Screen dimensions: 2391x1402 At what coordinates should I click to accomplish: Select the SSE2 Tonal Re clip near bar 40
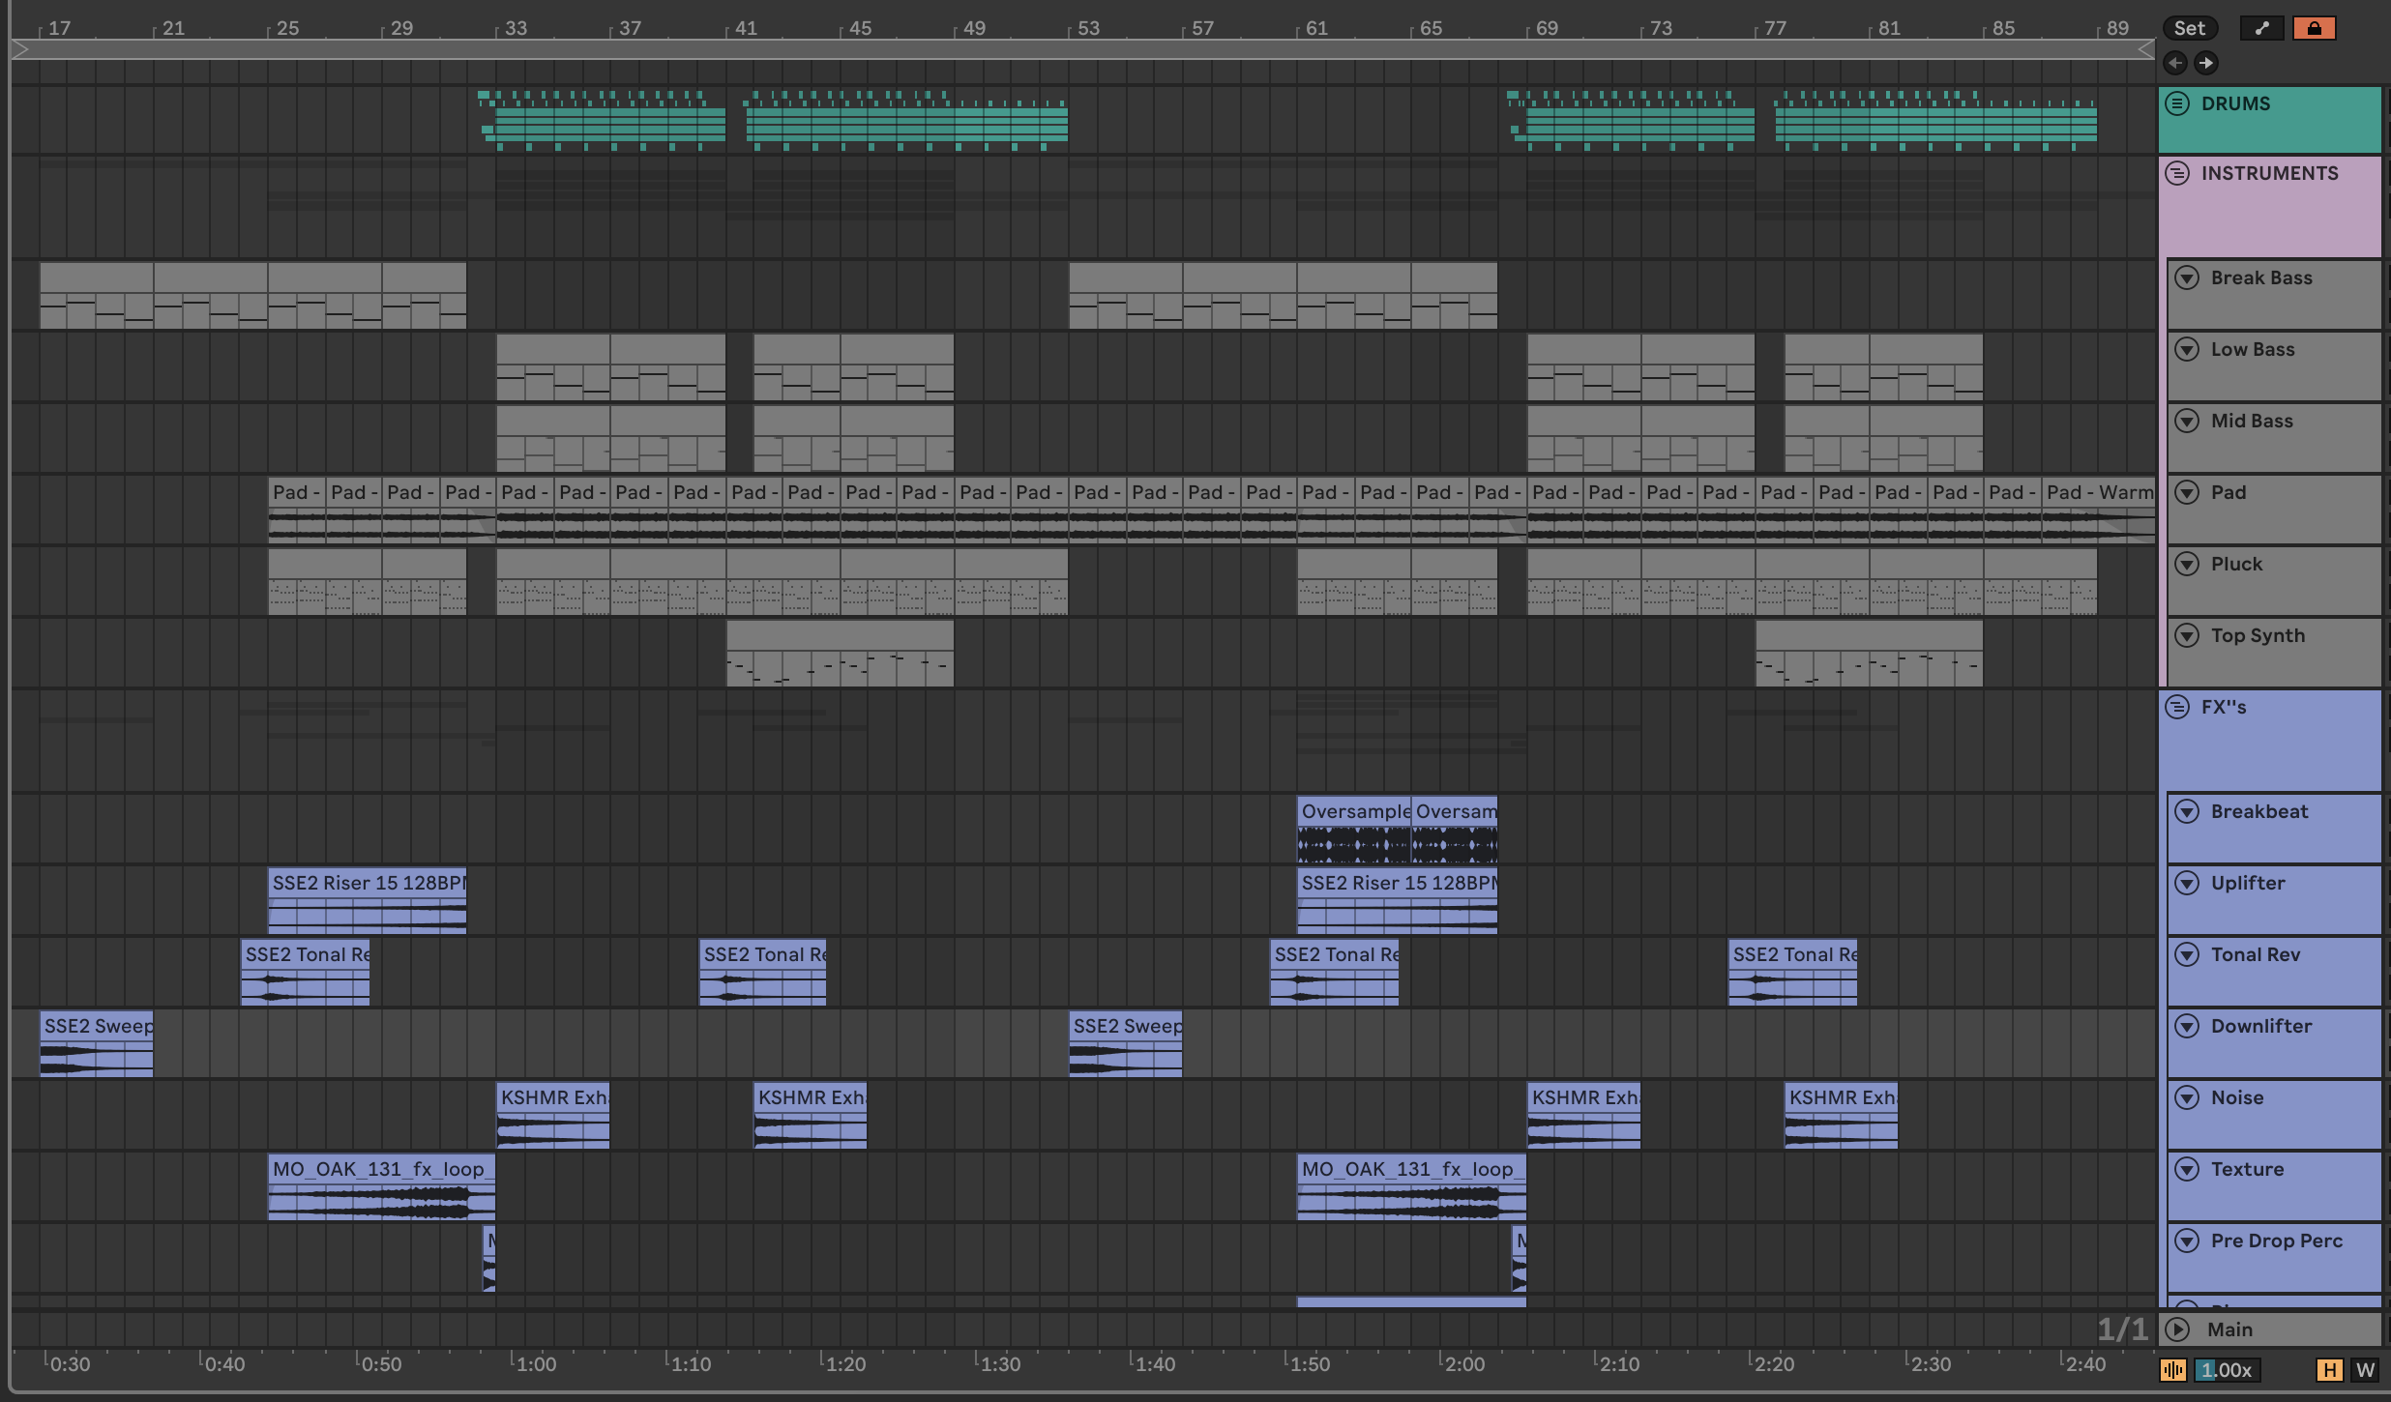763,972
